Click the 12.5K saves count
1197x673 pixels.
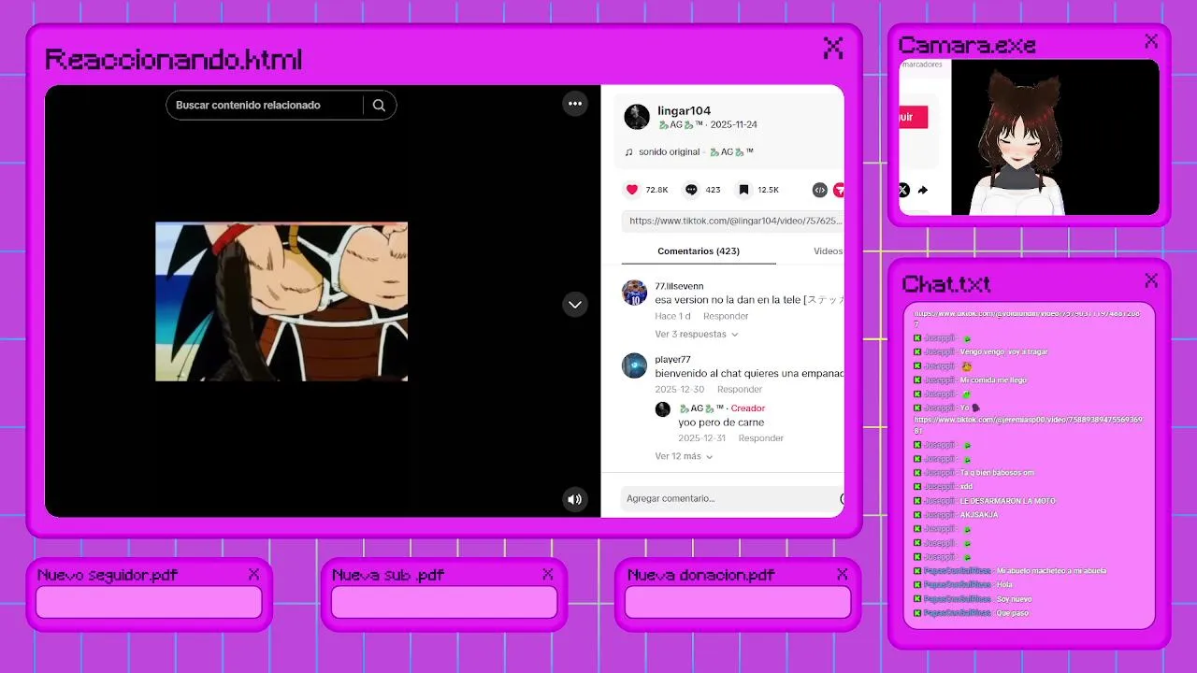768,190
